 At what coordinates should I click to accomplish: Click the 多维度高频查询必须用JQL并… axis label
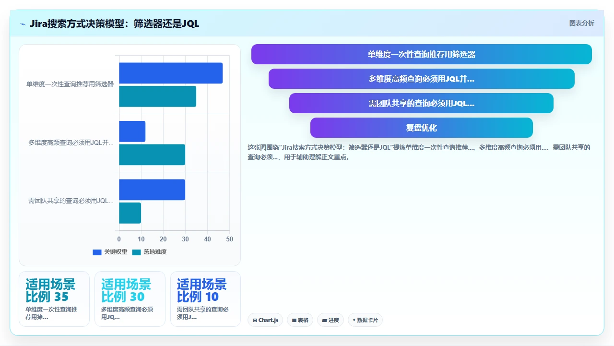pyautogui.click(x=71, y=143)
